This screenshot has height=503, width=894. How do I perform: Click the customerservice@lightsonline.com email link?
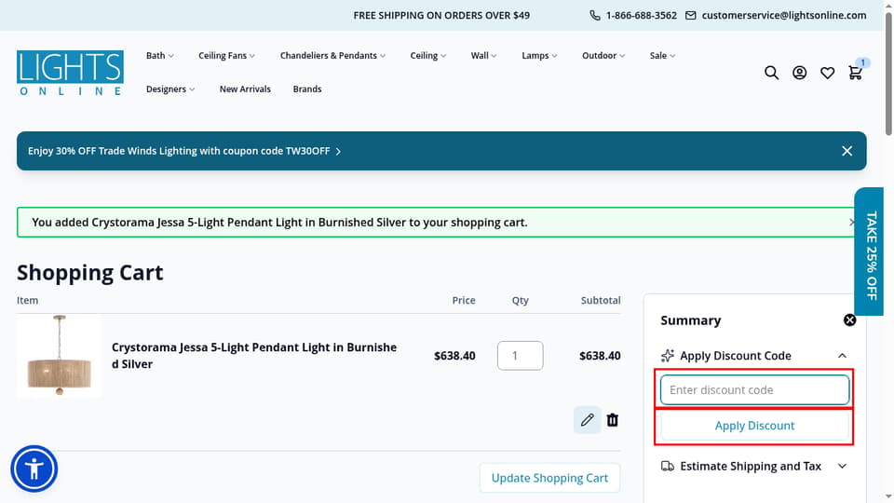784,16
